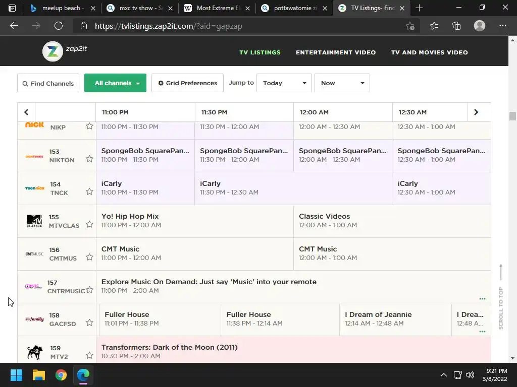Favorite channel 154 TNCK with star
Image resolution: width=517 pixels, height=387 pixels.
89,191
